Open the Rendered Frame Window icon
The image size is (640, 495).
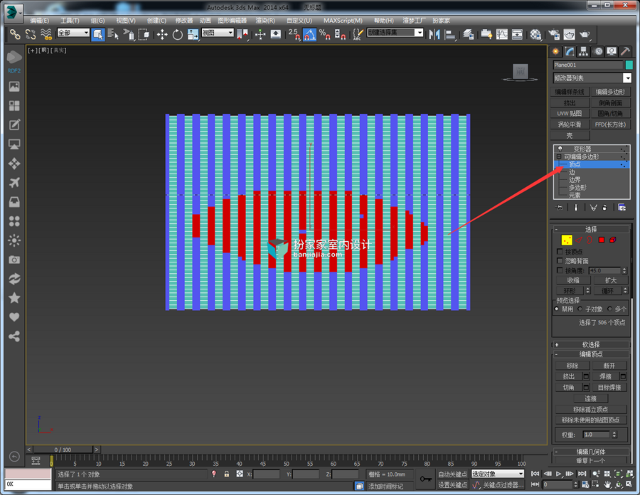pos(570,35)
